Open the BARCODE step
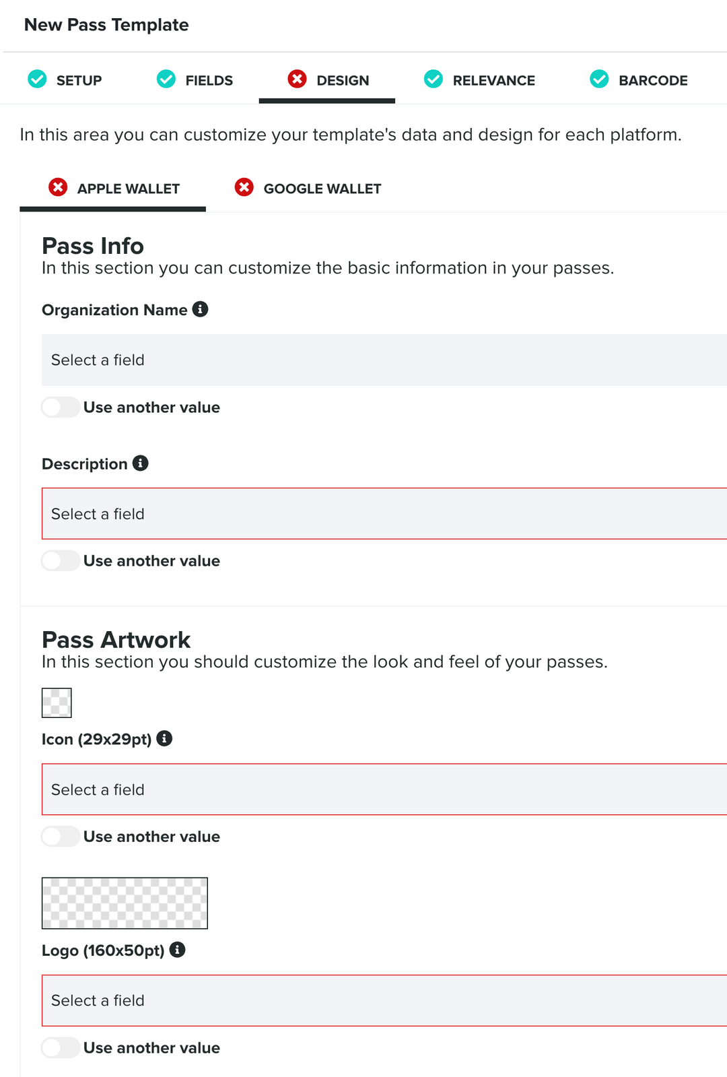 pos(653,79)
